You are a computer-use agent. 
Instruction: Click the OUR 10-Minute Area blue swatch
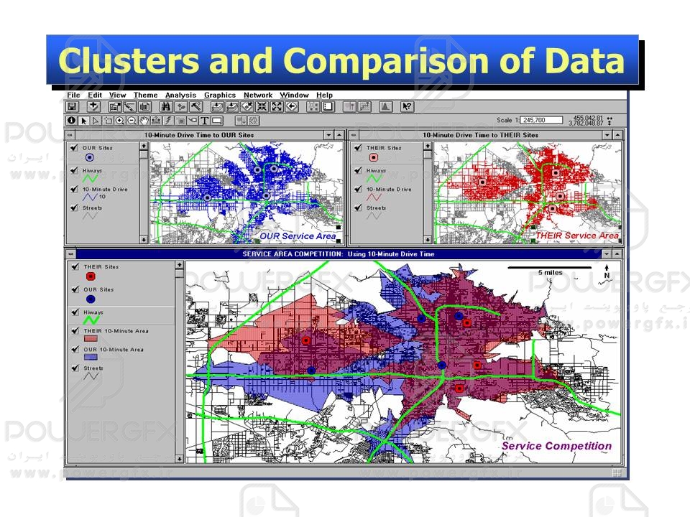(91, 357)
